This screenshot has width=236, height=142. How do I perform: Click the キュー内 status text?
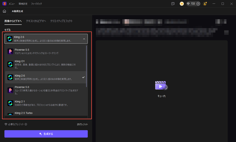(161, 96)
